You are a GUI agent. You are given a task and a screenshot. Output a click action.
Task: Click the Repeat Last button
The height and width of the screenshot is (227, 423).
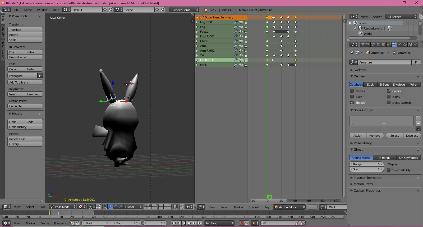tap(25, 139)
